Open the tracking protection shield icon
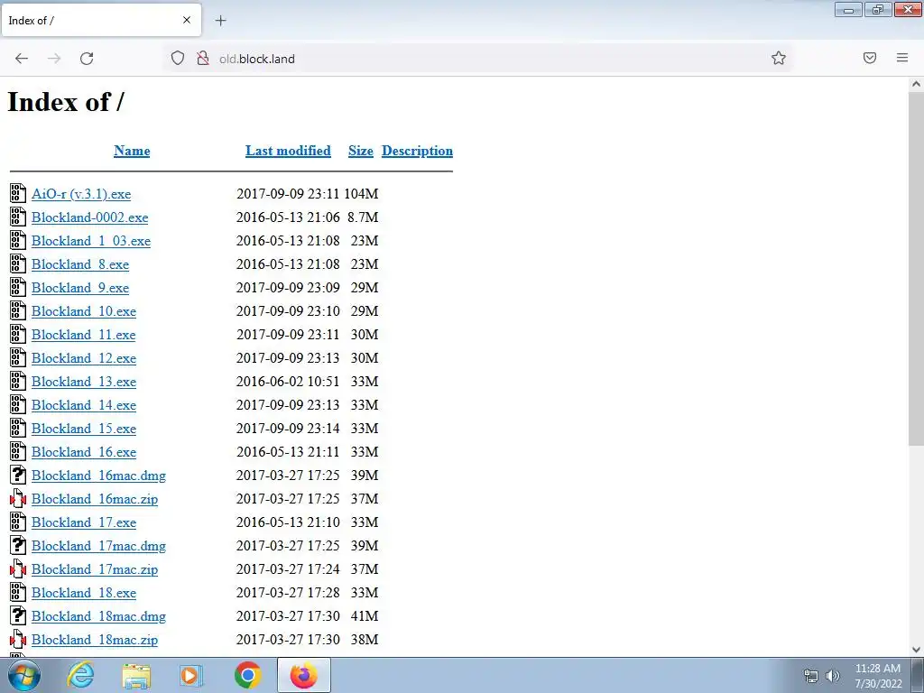This screenshot has width=924, height=693. click(178, 59)
